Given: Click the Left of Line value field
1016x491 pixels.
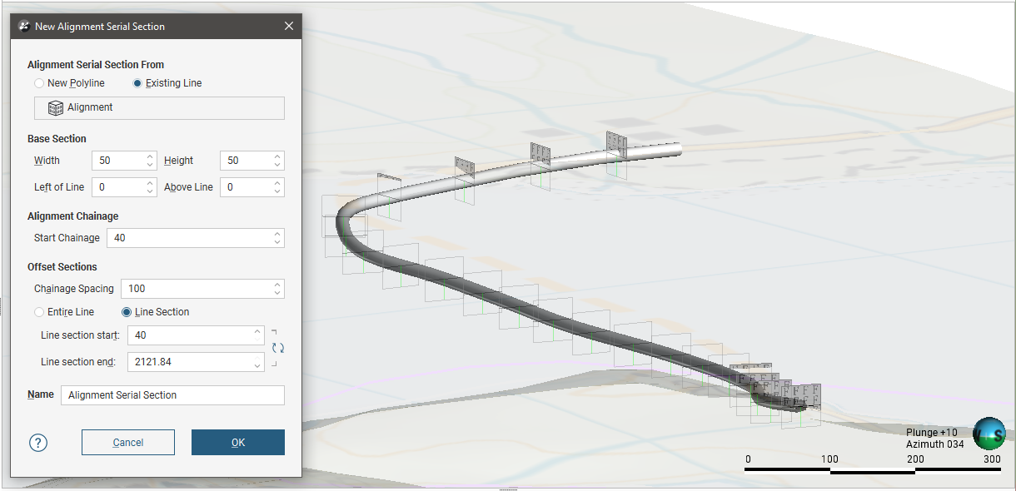Looking at the screenshot, I should click(117, 187).
